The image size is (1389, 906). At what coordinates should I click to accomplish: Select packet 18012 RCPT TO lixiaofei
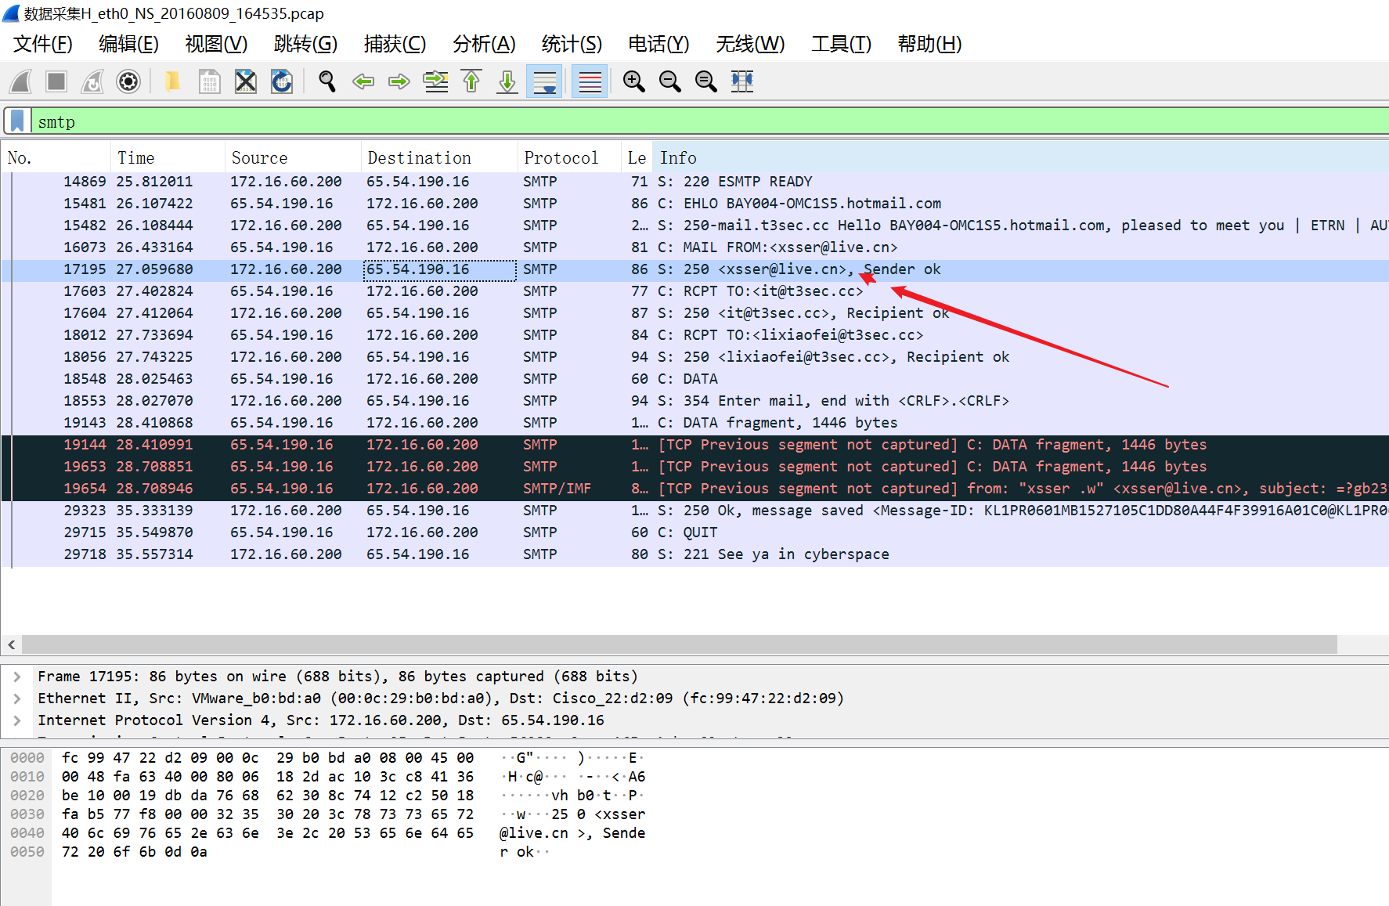[695, 335]
